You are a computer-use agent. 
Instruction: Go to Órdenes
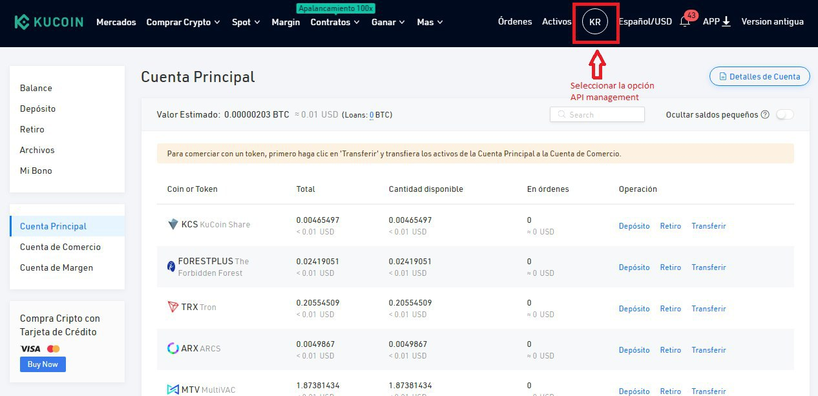515,22
